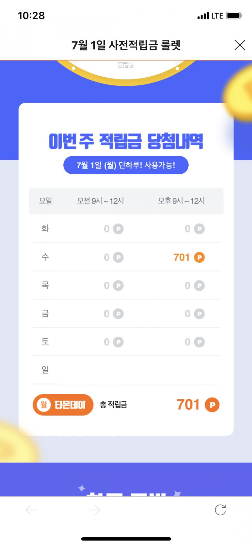Image resolution: width=252 pixels, height=546 pixels.
Task: Tap the orange P coin beside total 701
Action: tap(212, 405)
